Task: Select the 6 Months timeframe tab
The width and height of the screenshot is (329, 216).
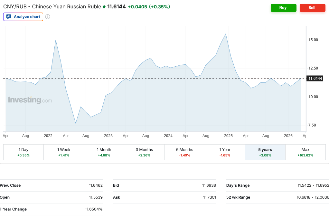Action: pos(185,152)
